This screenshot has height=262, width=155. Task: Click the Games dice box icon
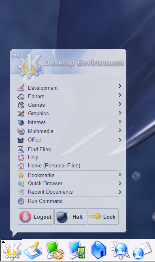point(21,105)
